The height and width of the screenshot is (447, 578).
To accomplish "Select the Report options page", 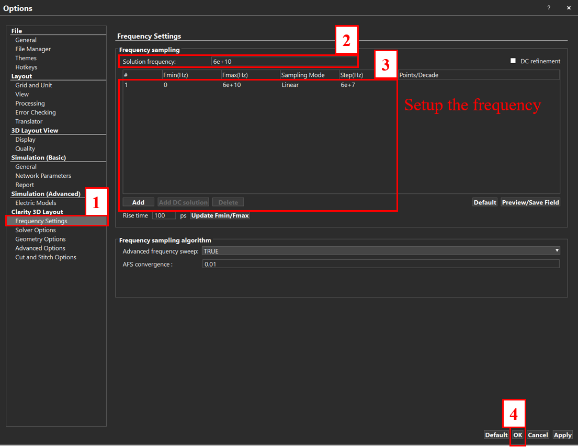I will pos(25,185).
